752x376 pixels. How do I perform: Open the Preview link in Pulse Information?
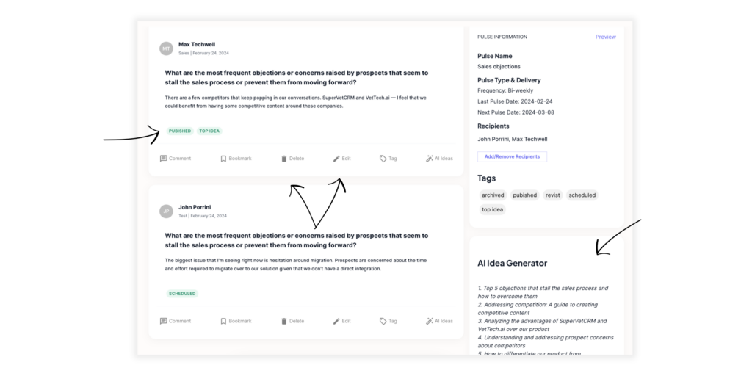click(606, 37)
